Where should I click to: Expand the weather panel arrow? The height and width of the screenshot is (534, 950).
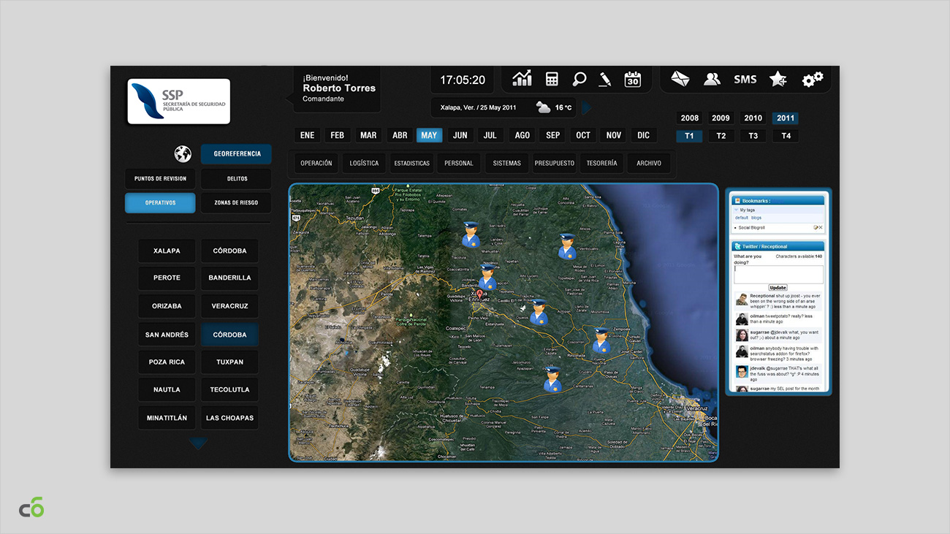point(585,108)
